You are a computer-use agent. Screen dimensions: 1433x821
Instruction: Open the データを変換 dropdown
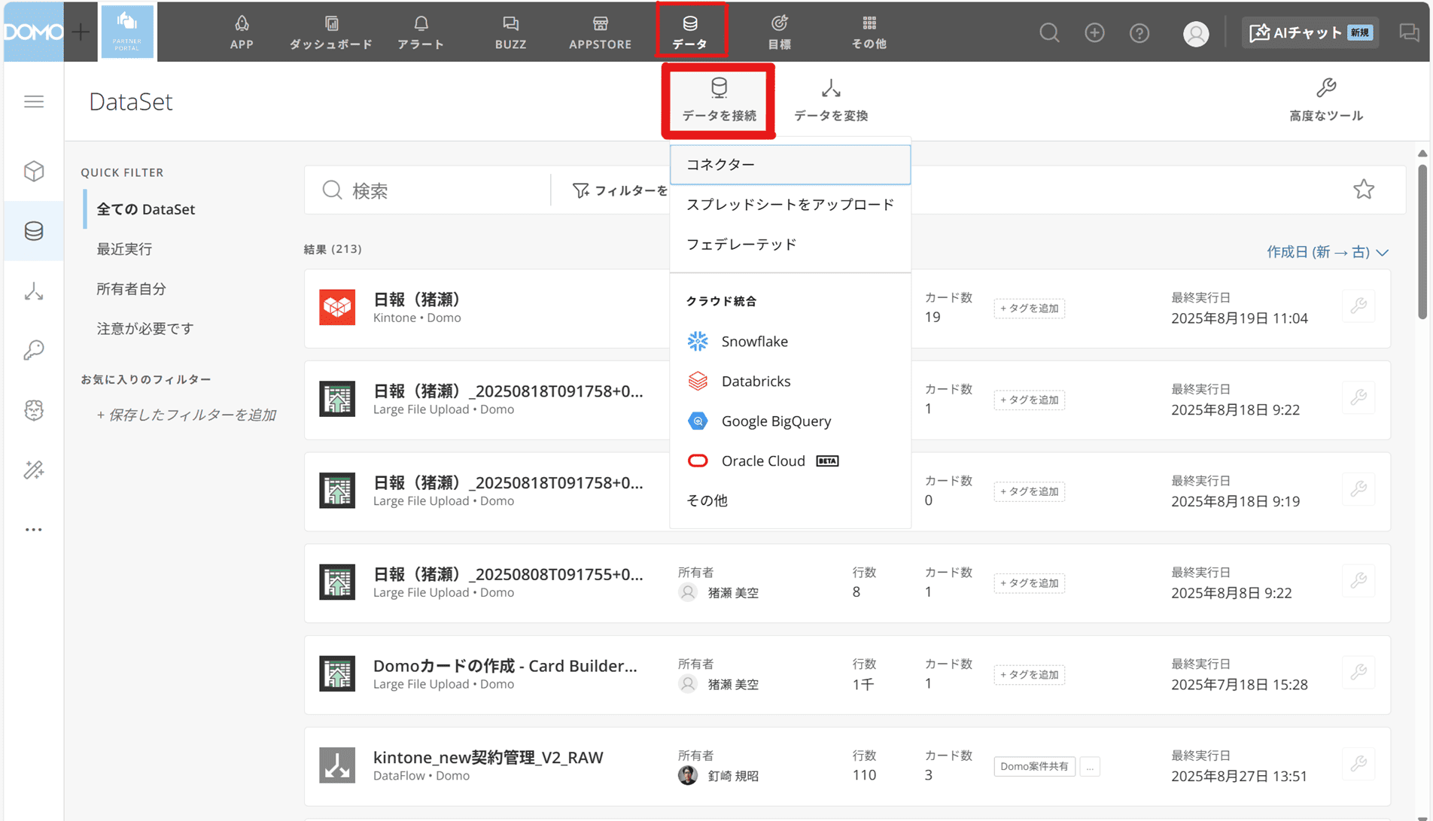click(831, 99)
